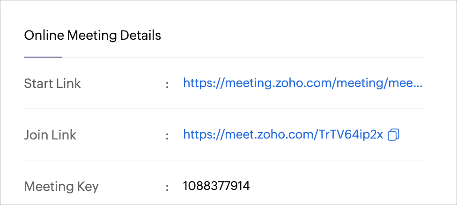457x205 pixels.
Task: Click the purple underline beneath the heading
Action: click(43, 57)
